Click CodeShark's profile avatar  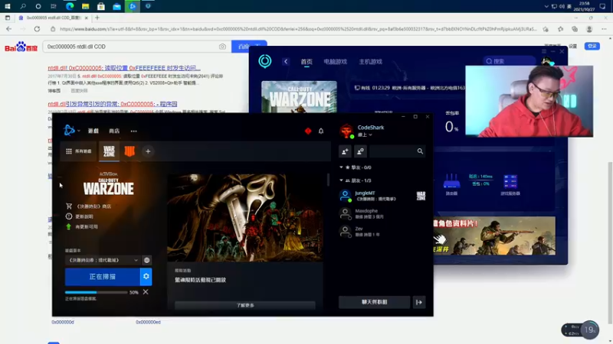tap(346, 131)
